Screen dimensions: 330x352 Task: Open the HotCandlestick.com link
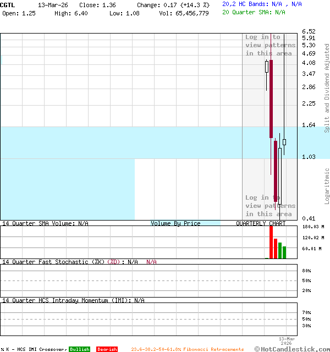293,349
